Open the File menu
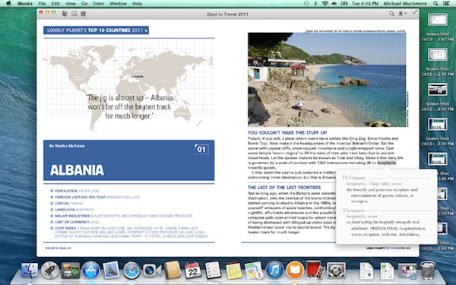 coord(42,4)
